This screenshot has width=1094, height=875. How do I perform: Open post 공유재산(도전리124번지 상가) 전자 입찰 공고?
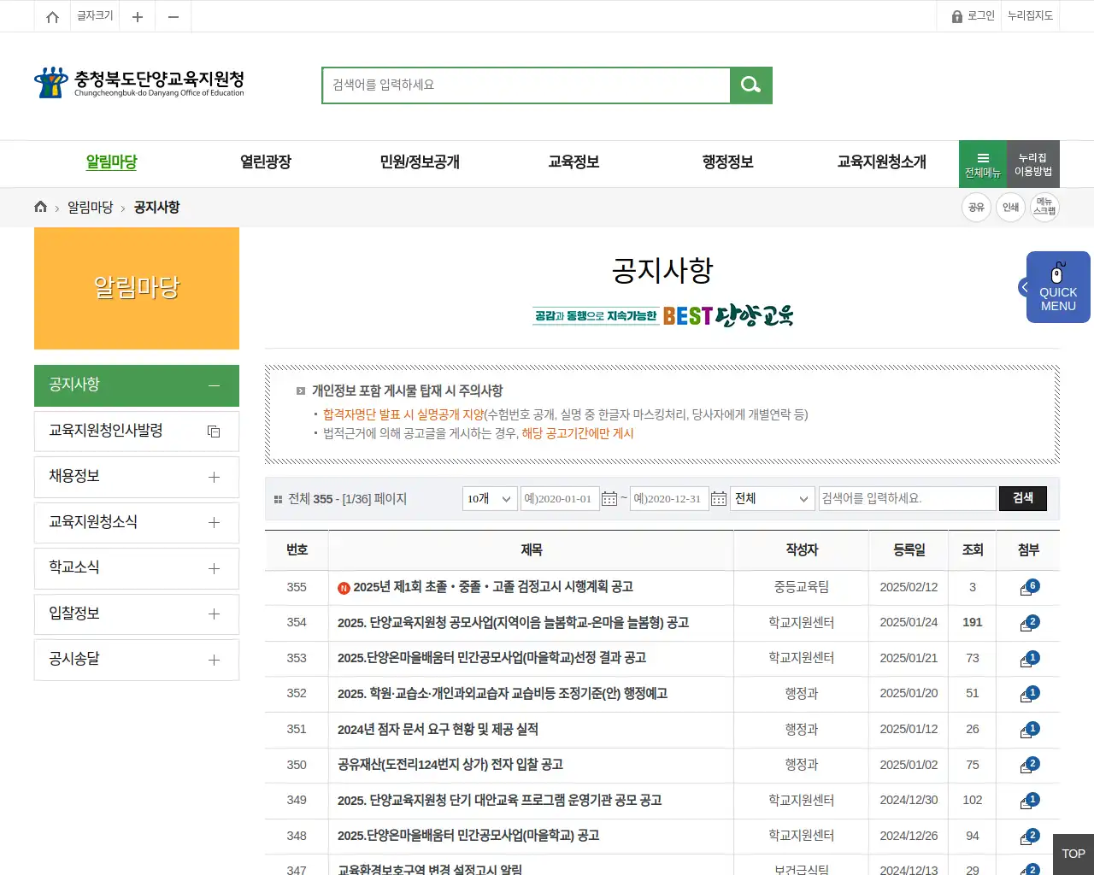click(x=450, y=765)
